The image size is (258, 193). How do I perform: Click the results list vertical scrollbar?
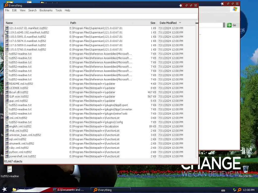(197, 89)
